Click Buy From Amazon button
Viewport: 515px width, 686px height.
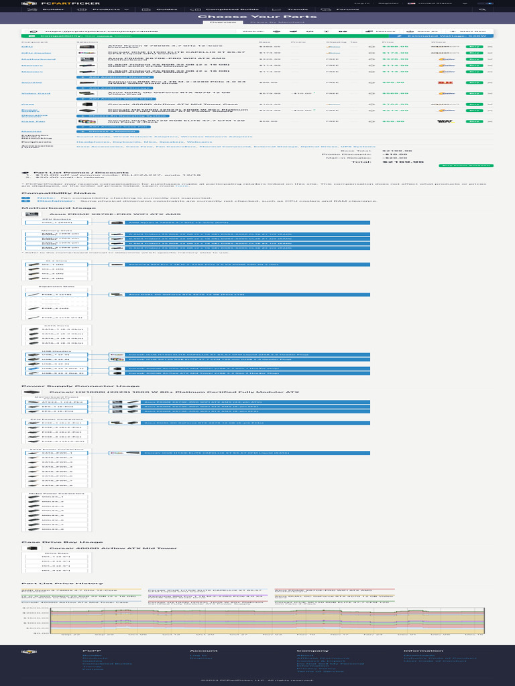pos(466,166)
